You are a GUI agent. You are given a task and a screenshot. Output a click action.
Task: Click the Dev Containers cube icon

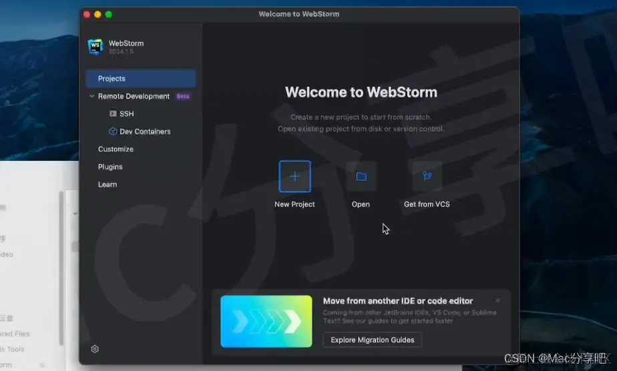(113, 131)
